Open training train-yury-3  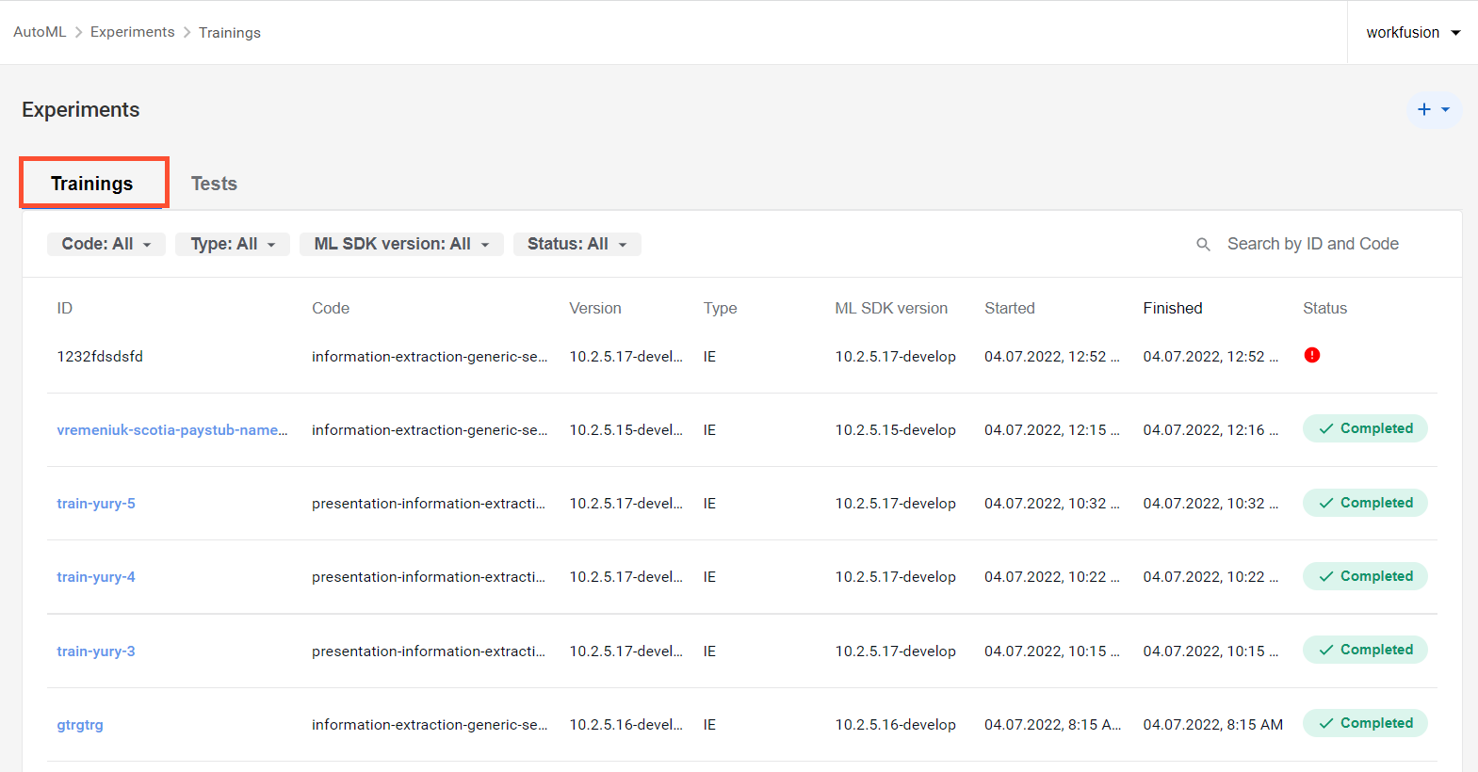tap(96, 651)
